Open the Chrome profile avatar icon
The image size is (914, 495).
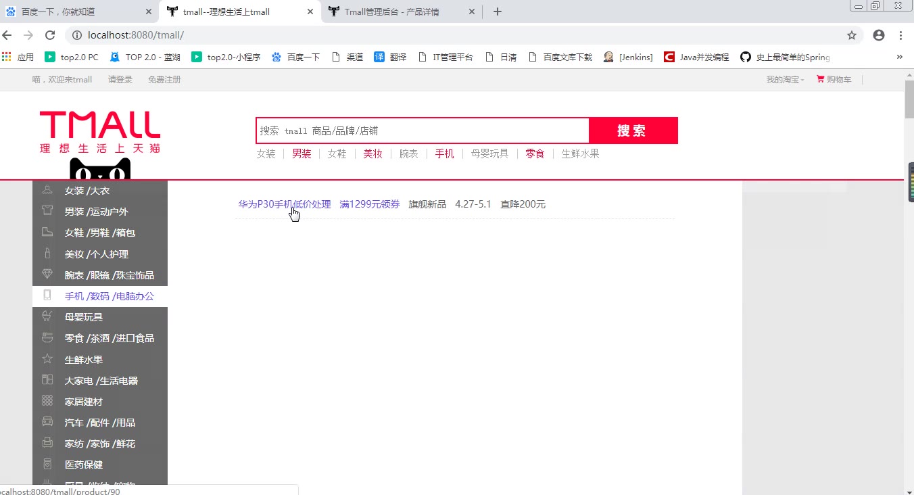point(878,35)
